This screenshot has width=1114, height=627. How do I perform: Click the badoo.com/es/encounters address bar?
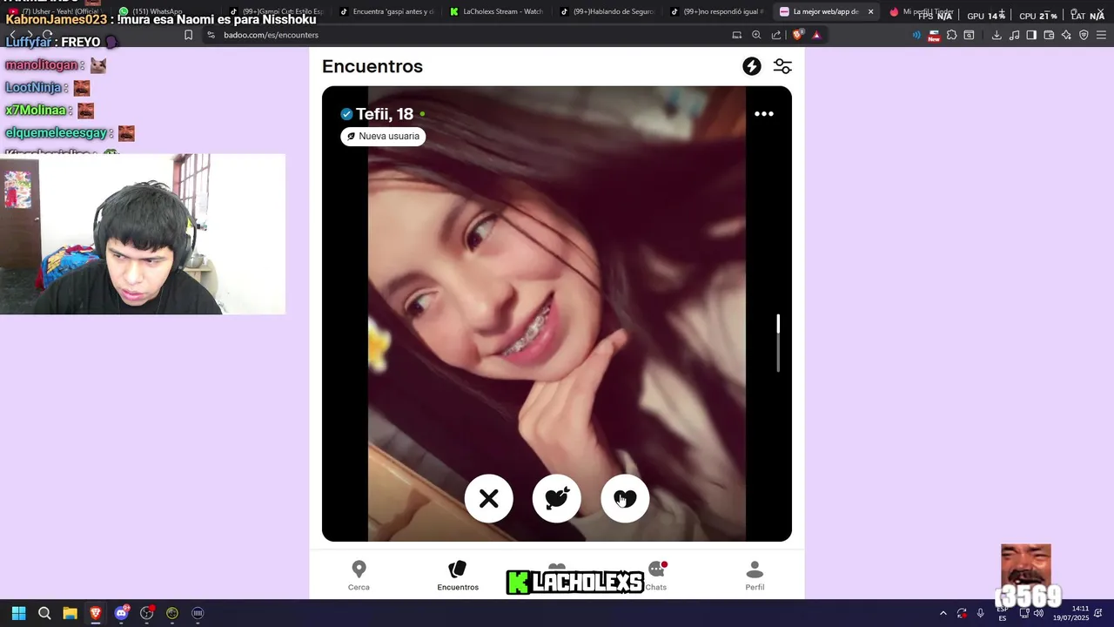pos(470,35)
